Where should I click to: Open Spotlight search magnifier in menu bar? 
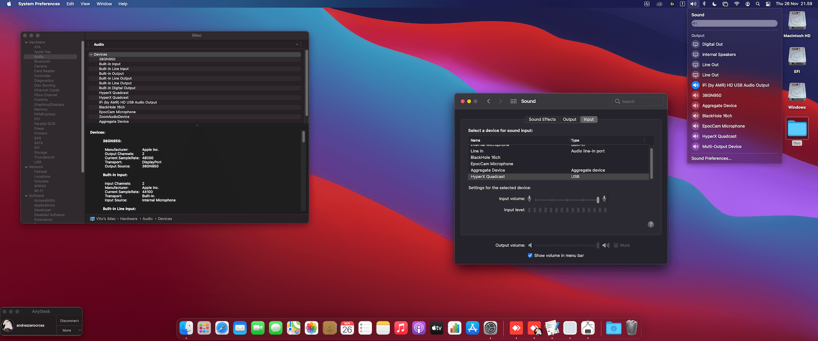click(x=758, y=4)
